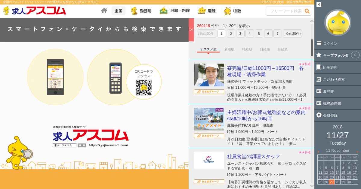The height and width of the screenshot is (189, 361).
Task: Open the 職種 job type menu
Action: (x=207, y=11)
